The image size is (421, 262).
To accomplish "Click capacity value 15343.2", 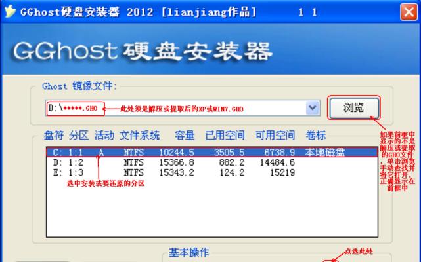I will pos(177,172).
